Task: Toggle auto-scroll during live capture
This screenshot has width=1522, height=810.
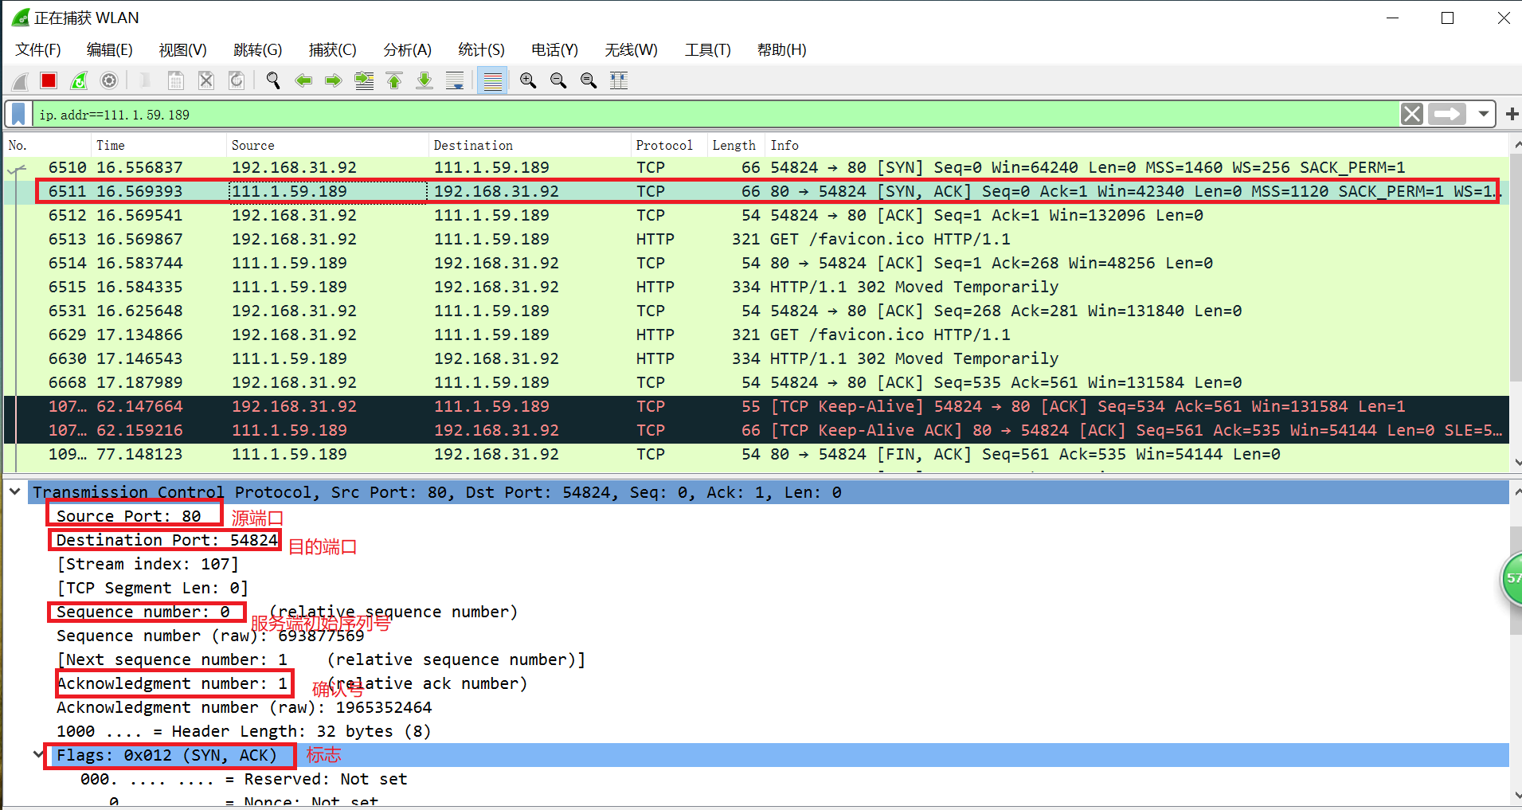Action: pos(454,80)
